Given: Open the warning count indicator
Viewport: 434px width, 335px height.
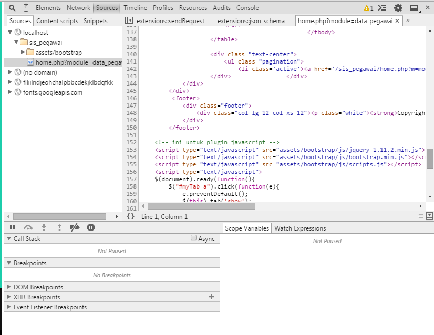Looking at the screenshot, I should [x=368, y=8].
